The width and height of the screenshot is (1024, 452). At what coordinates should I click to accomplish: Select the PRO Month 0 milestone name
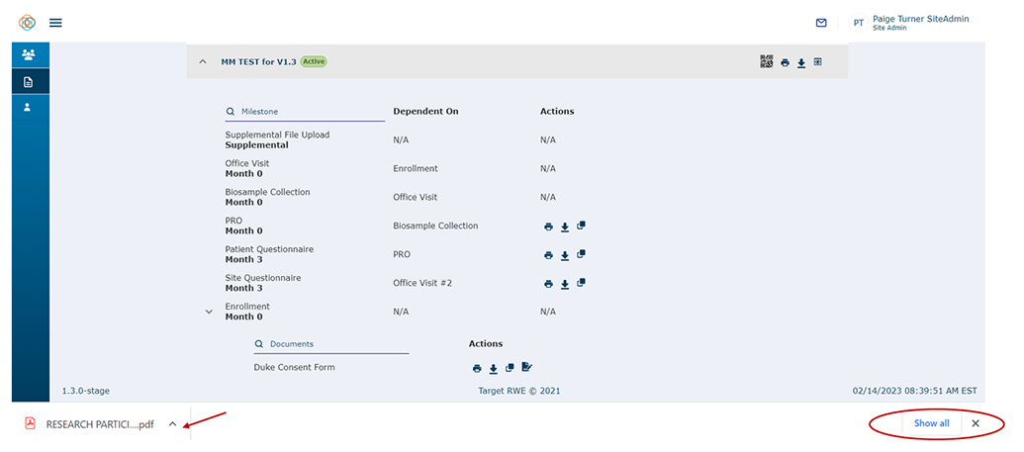coord(244,226)
